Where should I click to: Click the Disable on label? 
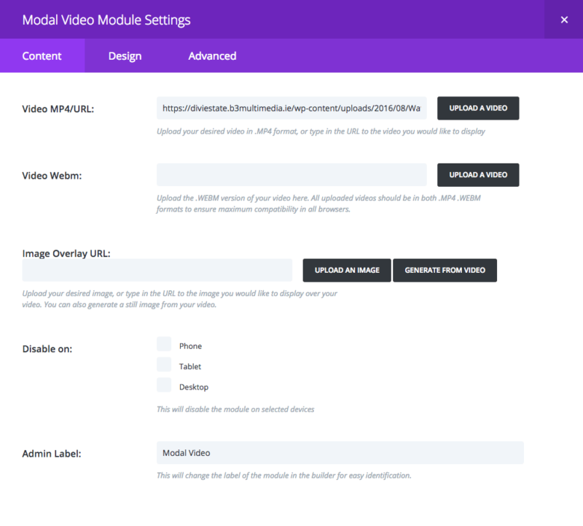pyautogui.click(x=47, y=349)
